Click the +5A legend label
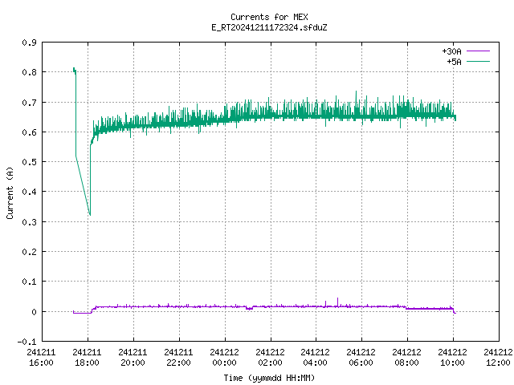 [x=454, y=62]
